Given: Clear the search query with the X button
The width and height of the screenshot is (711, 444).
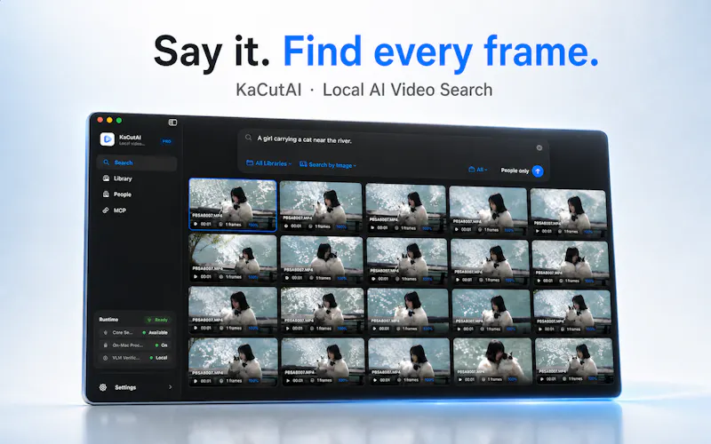Looking at the screenshot, I should 539,147.
